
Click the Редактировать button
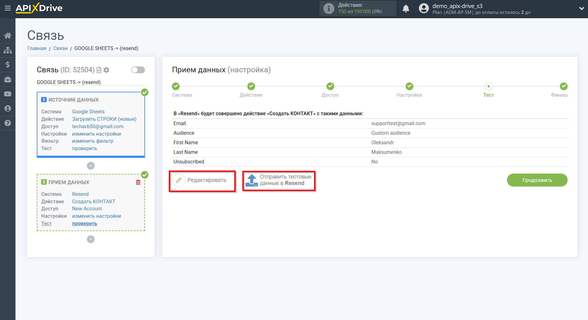[x=202, y=180]
